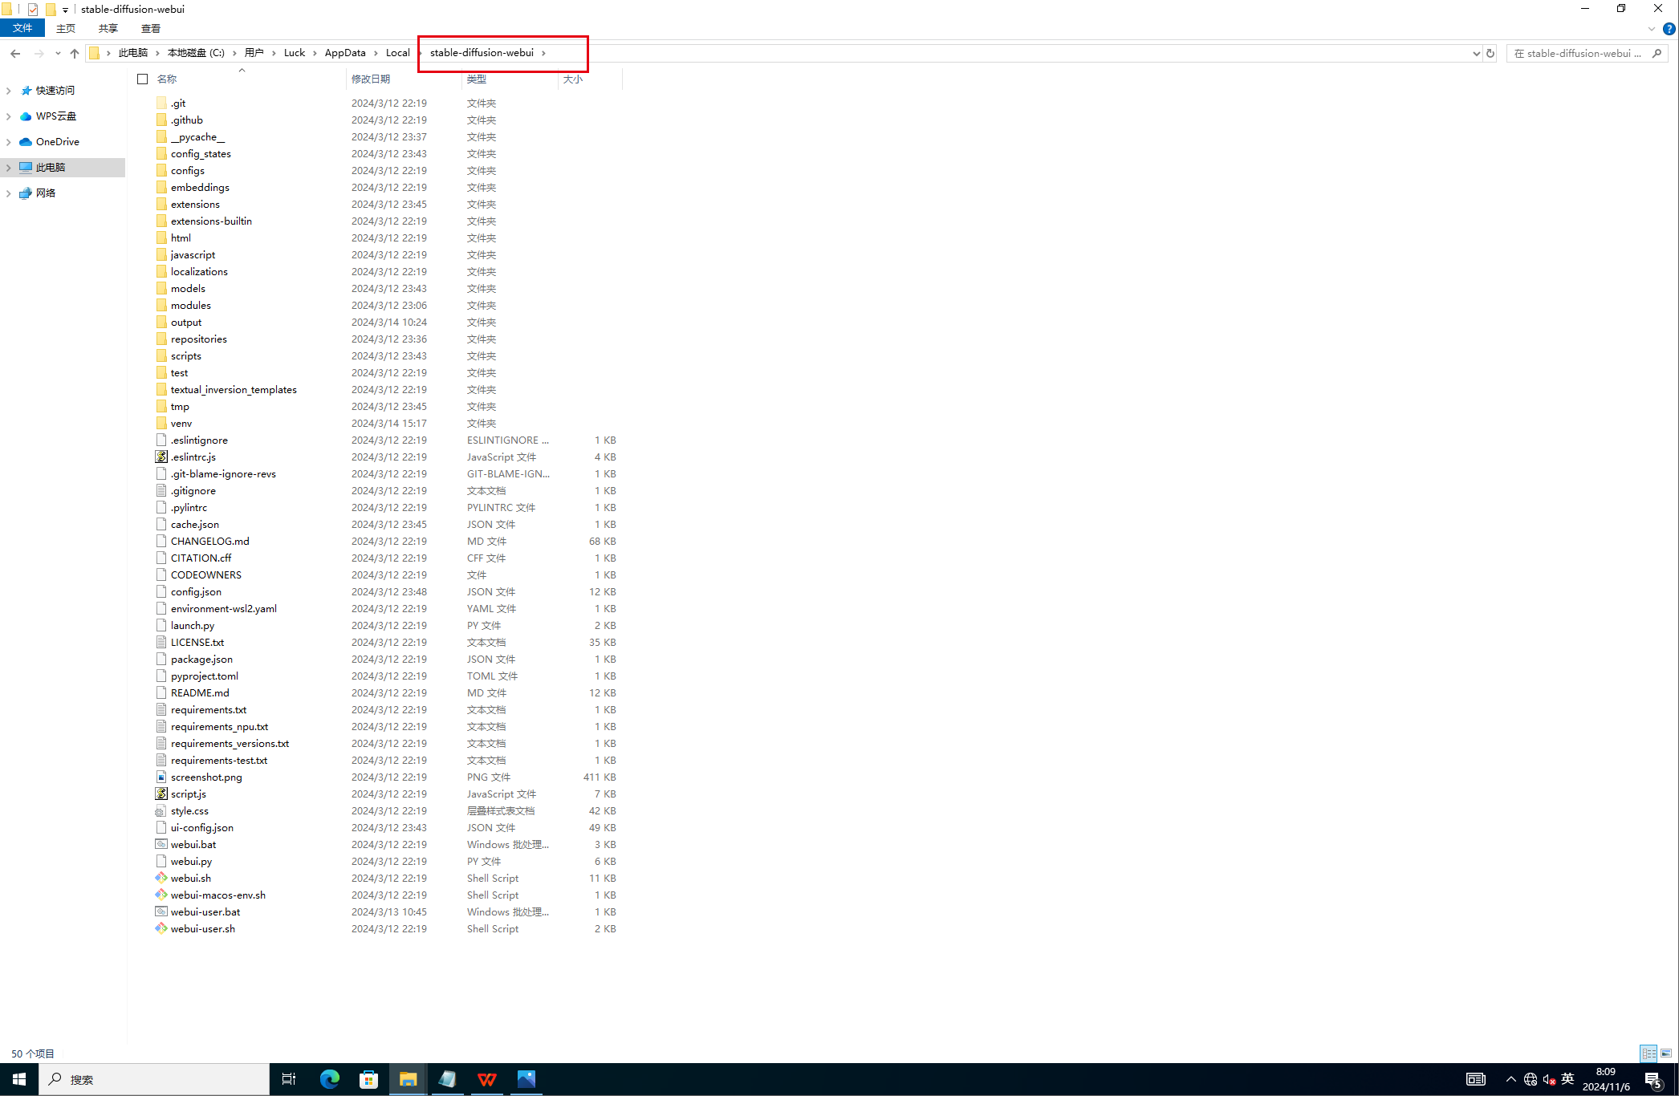Open Task View from taskbar
The width and height of the screenshot is (1679, 1096).
(289, 1079)
